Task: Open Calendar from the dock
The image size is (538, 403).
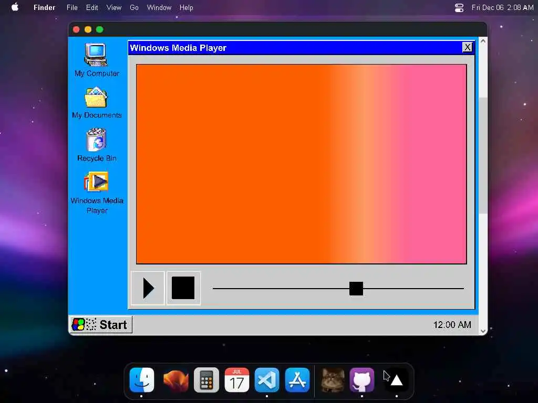Action: point(237,380)
